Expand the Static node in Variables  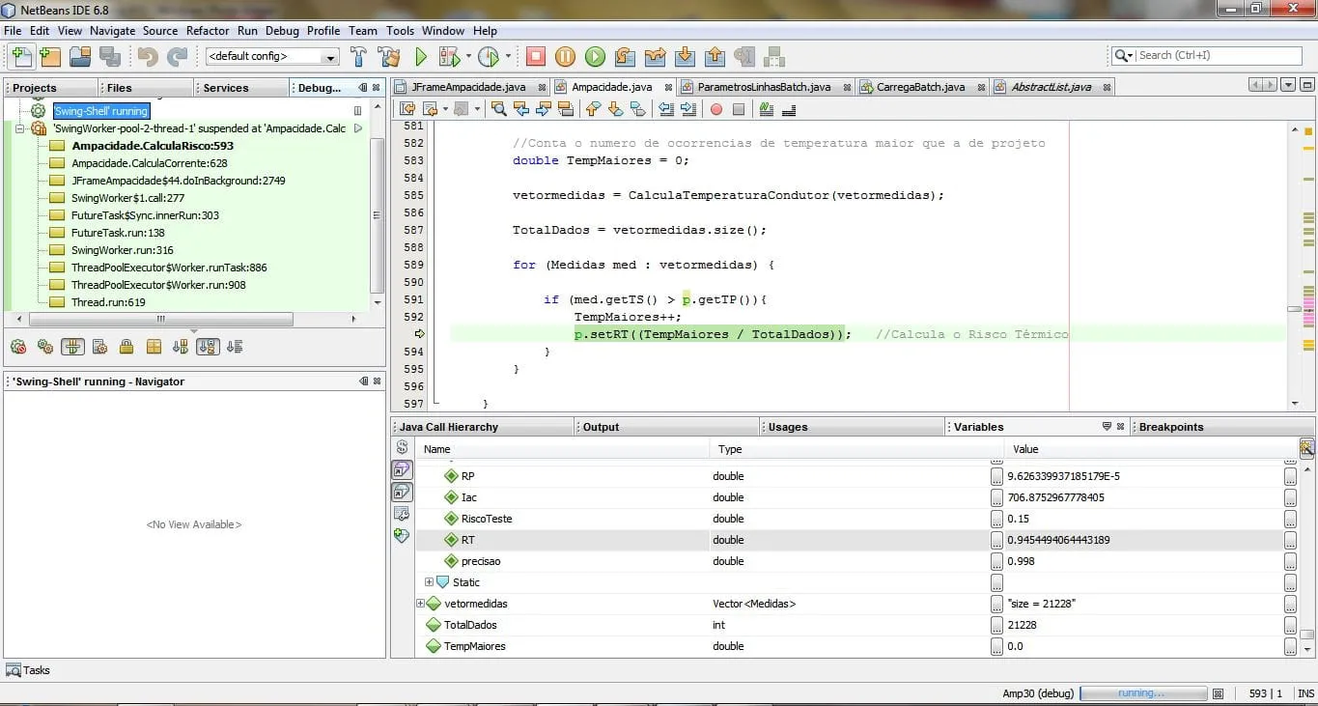pyautogui.click(x=430, y=582)
